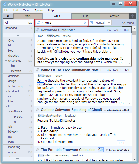Switch to the Main tab

[x=28, y=16]
